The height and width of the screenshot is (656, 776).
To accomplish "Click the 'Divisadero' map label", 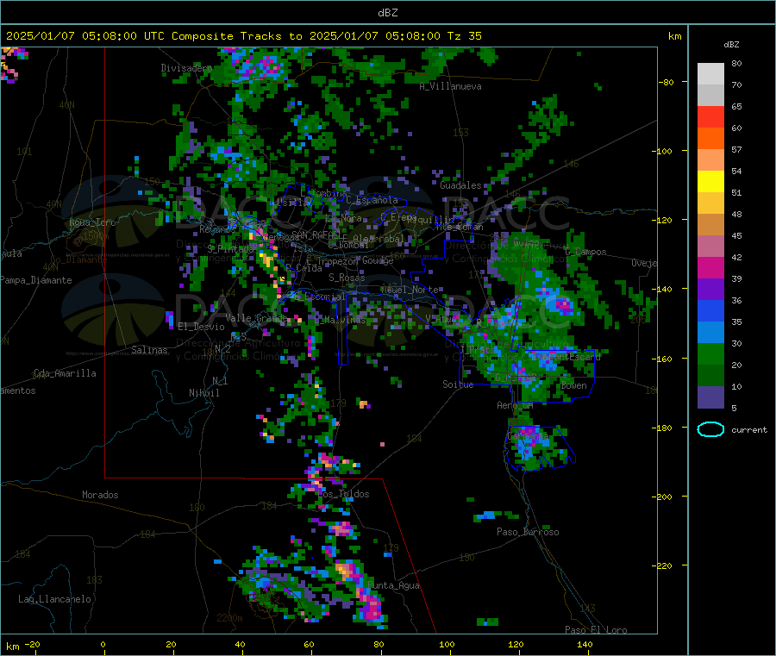I will pos(186,68).
